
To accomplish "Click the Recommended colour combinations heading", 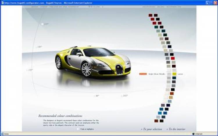I will click(60, 116).
